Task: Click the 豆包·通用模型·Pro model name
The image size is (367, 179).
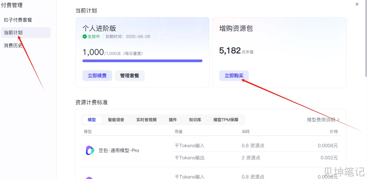Action: pos(119,150)
